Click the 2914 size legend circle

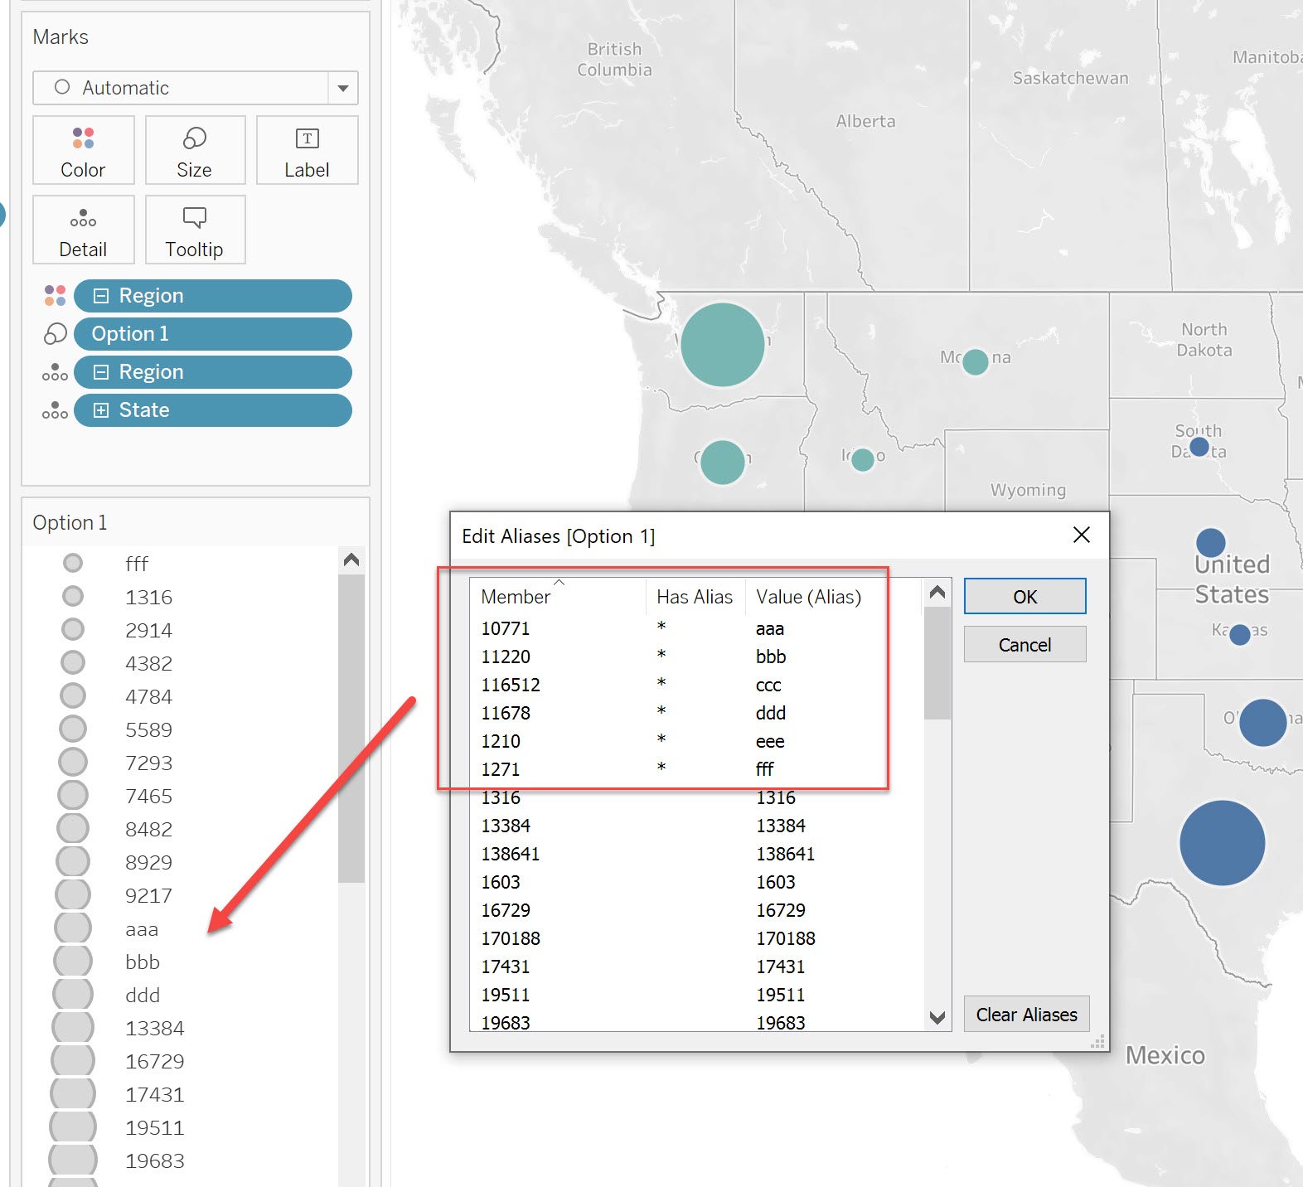[x=73, y=630]
